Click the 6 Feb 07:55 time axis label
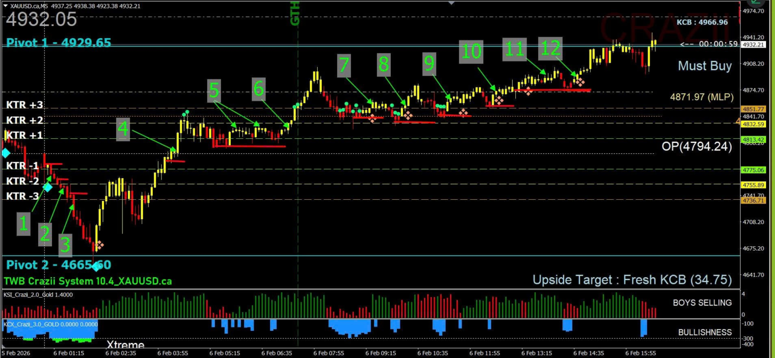 (328, 352)
